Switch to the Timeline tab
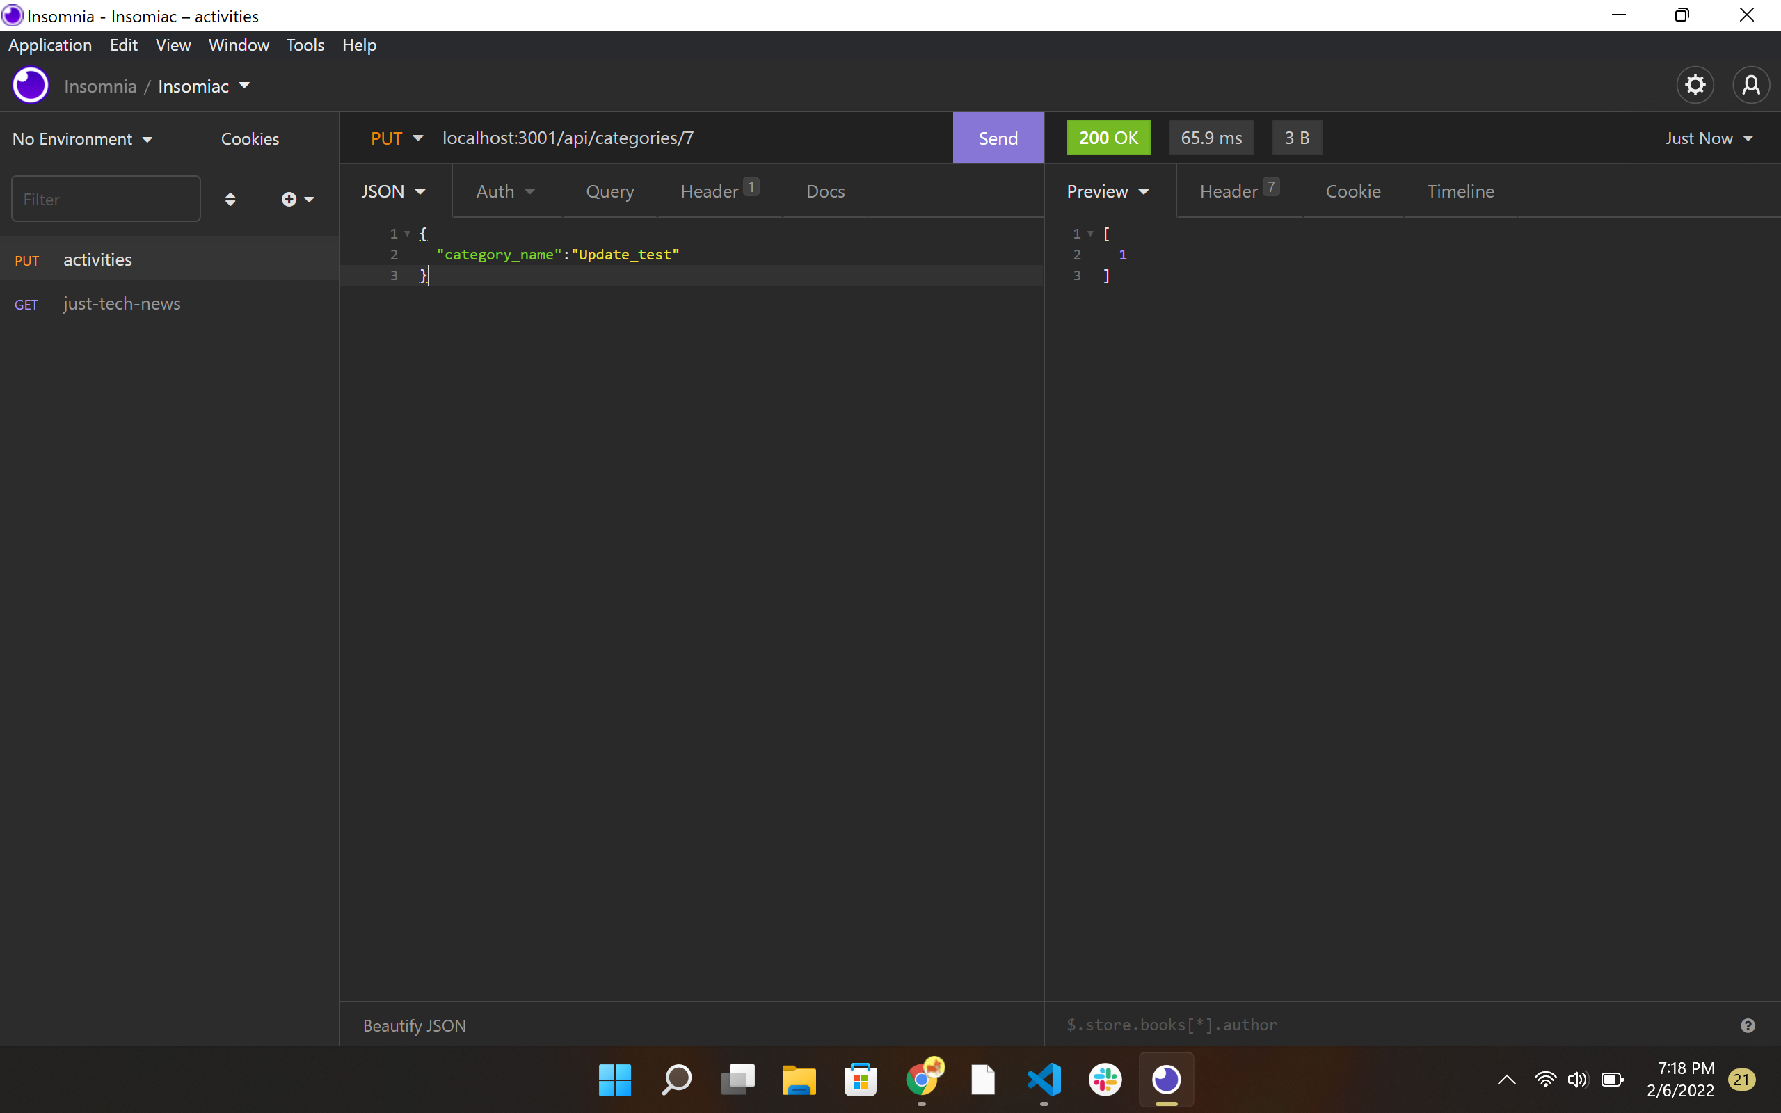Viewport: 1781px width, 1113px height. coord(1460,191)
